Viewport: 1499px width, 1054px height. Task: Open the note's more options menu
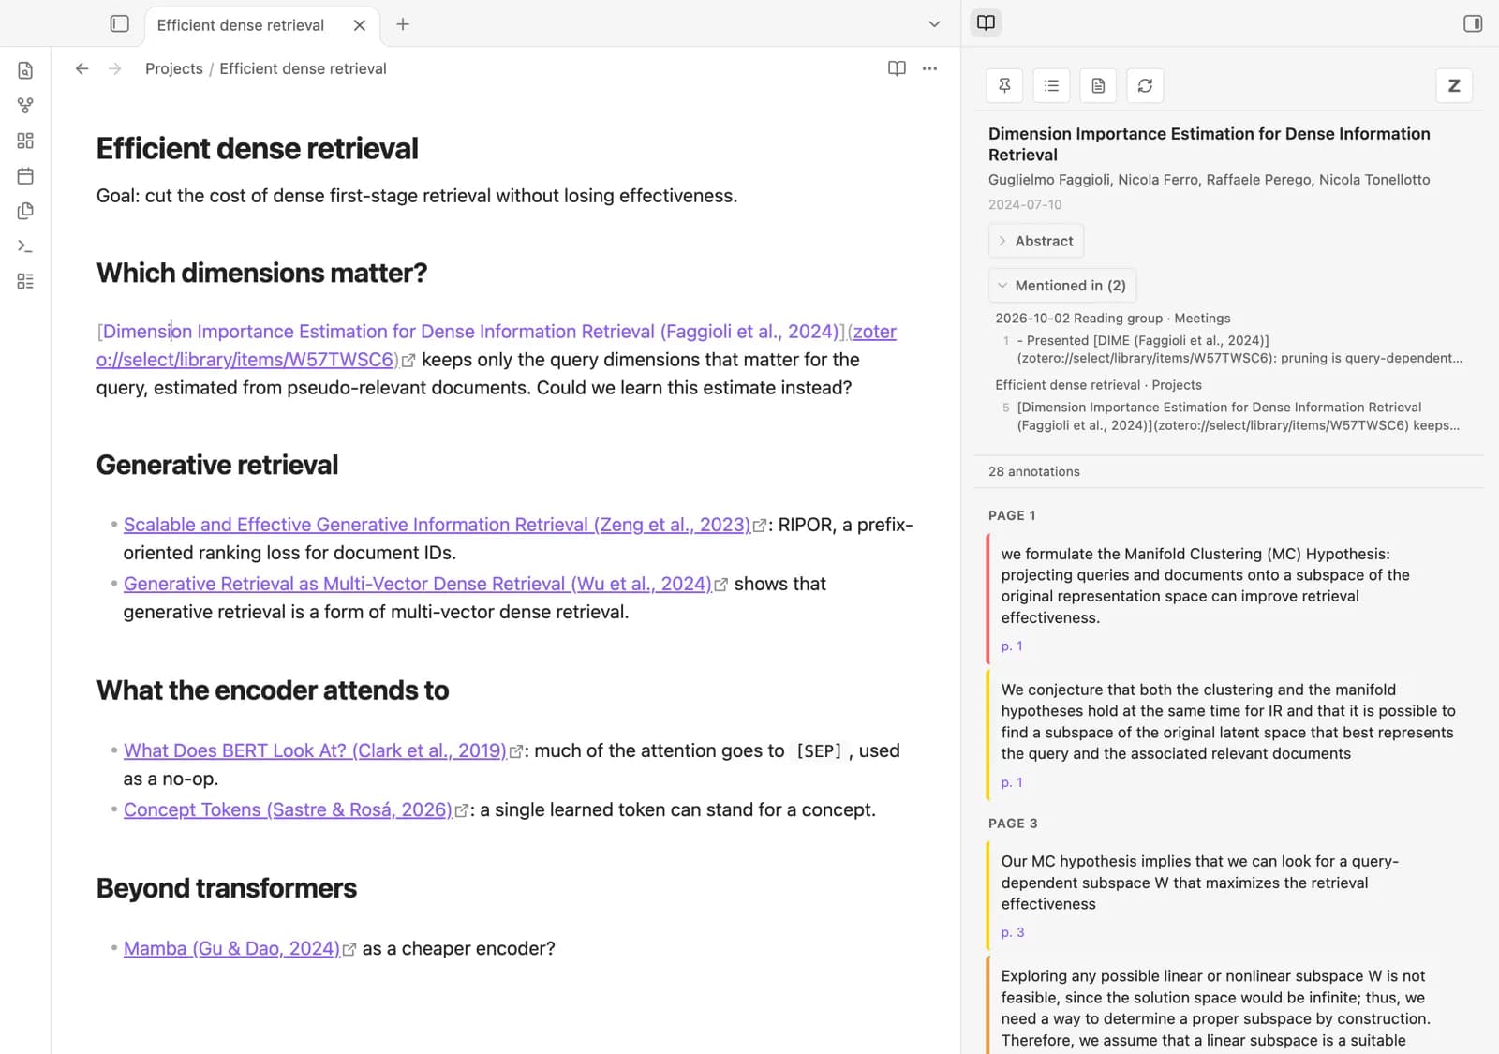point(929,68)
